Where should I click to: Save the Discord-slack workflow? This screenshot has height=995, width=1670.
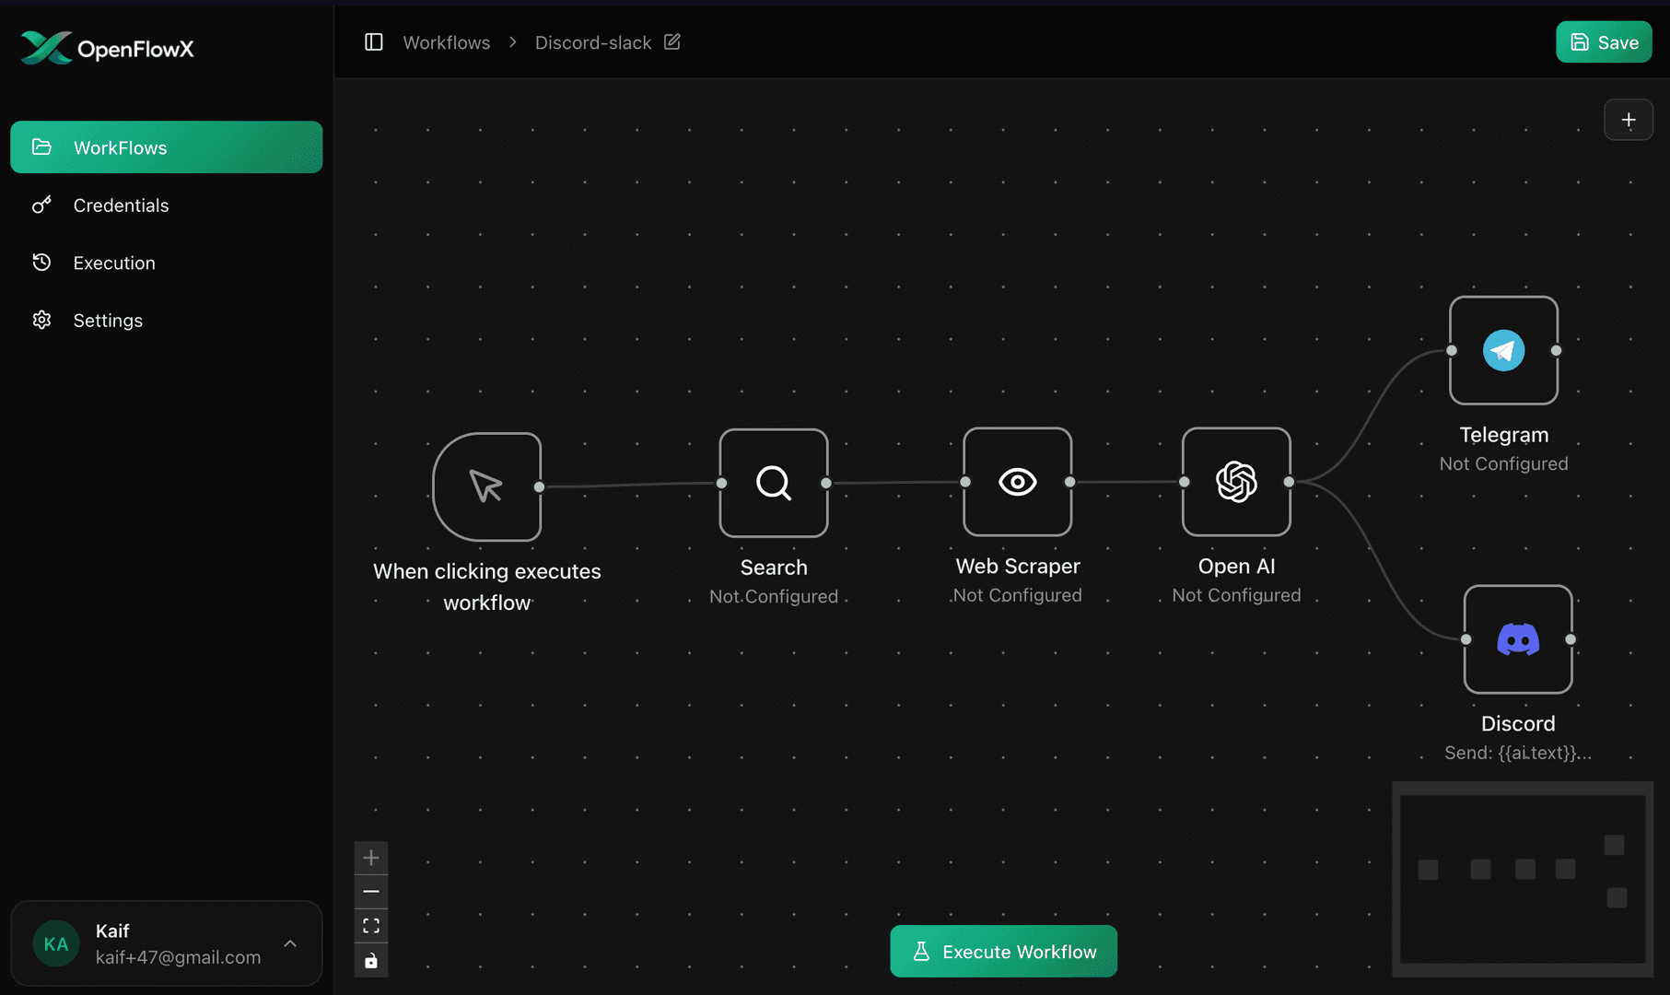click(1603, 41)
